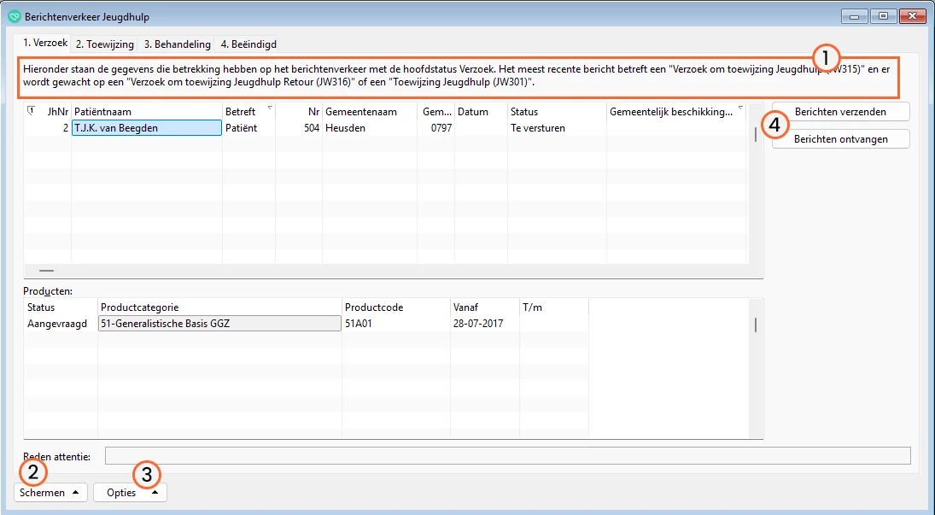
Task: Select patient row T.J.K. van Beegden
Action: 146,128
